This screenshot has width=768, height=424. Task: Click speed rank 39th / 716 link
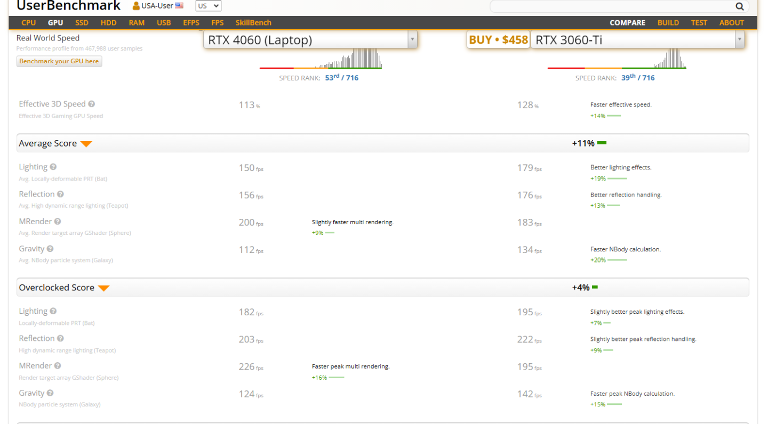click(x=638, y=77)
